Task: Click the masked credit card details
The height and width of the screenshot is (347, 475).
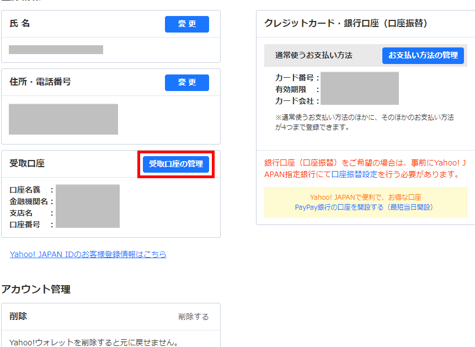Action: point(359,88)
